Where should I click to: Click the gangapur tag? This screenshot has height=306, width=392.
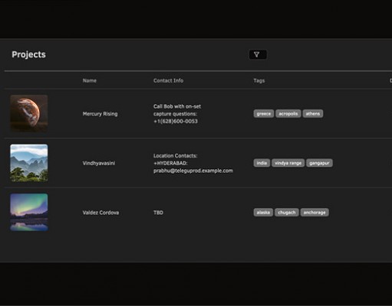(x=319, y=163)
